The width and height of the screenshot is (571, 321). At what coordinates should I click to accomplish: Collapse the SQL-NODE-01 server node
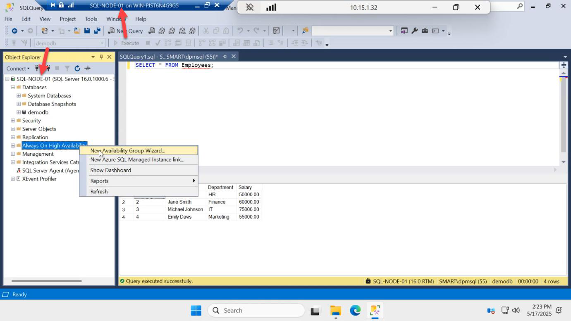[x=7, y=79]
